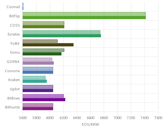Click the Coinrail exchange label

[13, 7]
